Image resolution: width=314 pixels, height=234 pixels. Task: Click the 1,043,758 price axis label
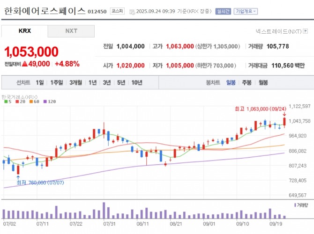tap(299, 121)
